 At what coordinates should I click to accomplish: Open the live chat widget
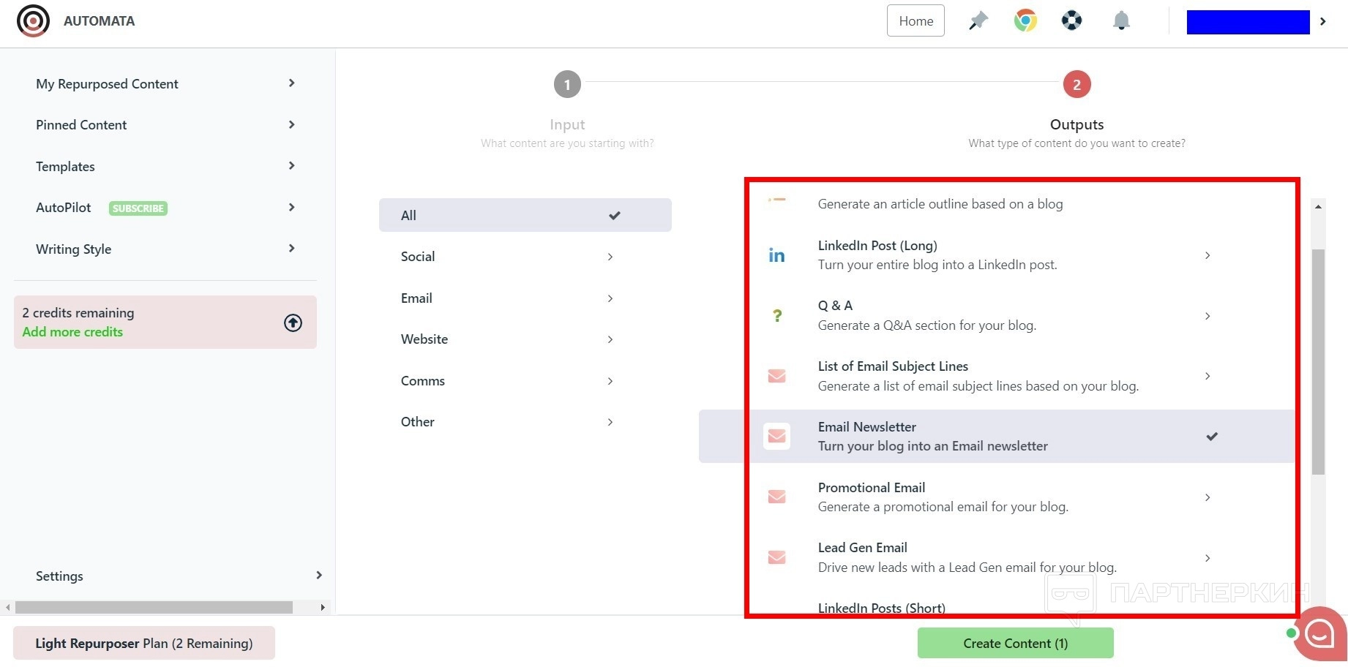[1319, 634]
